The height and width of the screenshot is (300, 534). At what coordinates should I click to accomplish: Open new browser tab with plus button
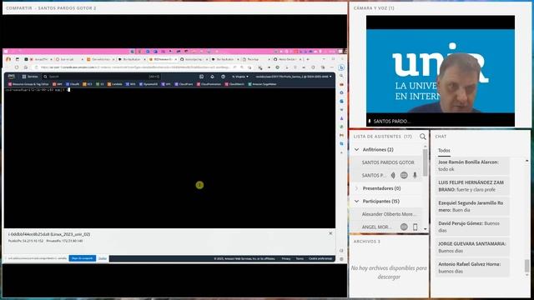pyautogui.click(x=308, y=59)
